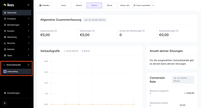Open the 2 Kanäle channel dropdown
Viewport: 201px width, 108px height.
[45, 5]
